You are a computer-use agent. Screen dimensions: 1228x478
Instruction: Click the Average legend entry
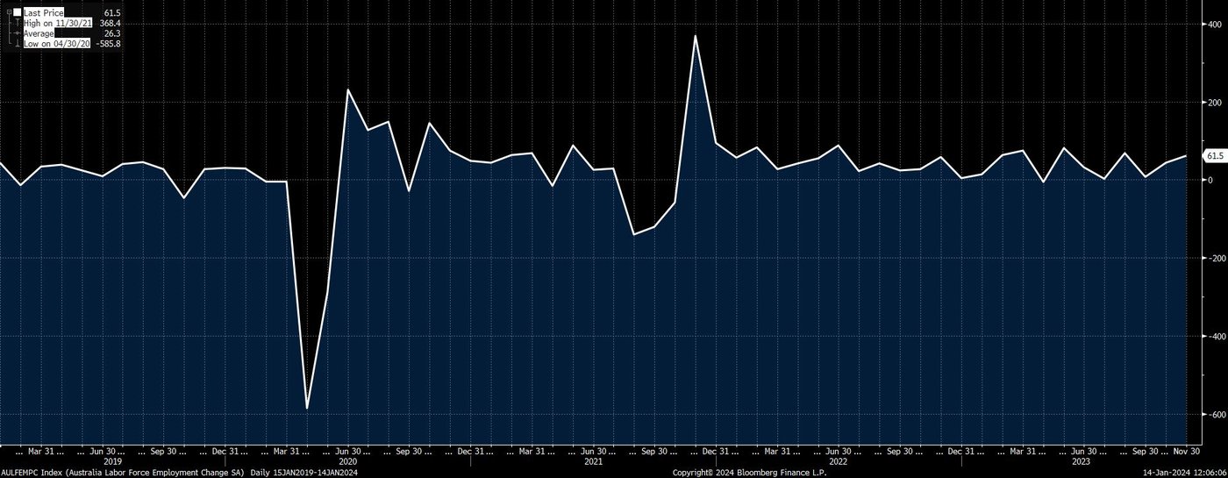coord(40,33)
